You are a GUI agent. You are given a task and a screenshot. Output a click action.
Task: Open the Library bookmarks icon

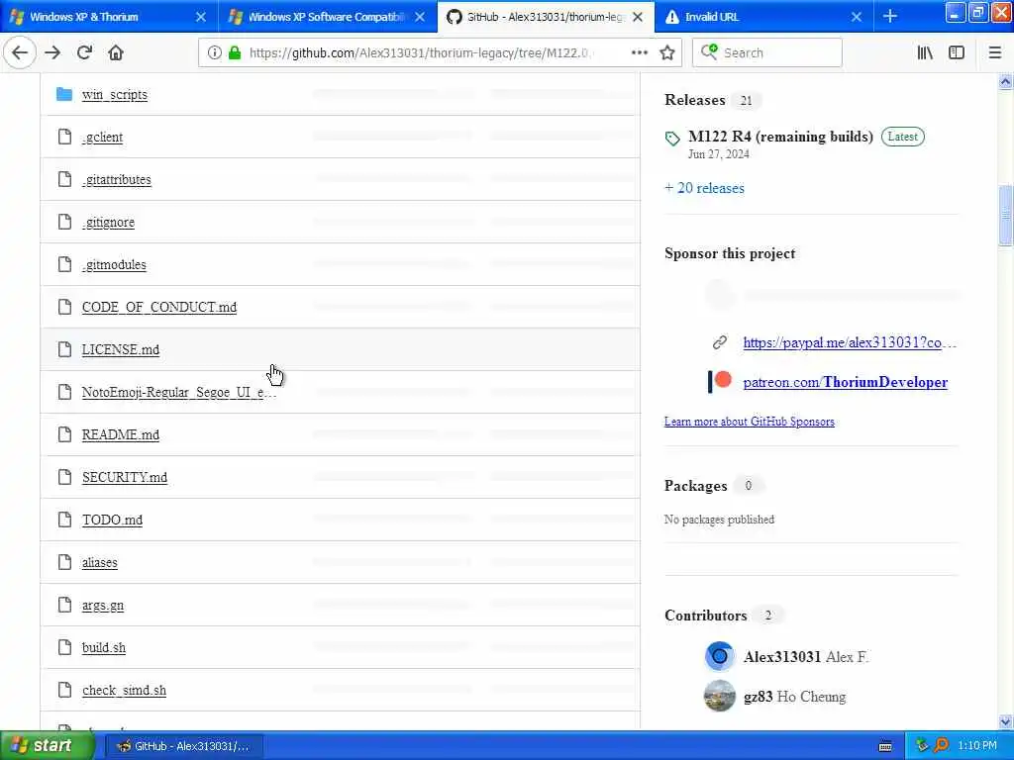click(925, 53)
